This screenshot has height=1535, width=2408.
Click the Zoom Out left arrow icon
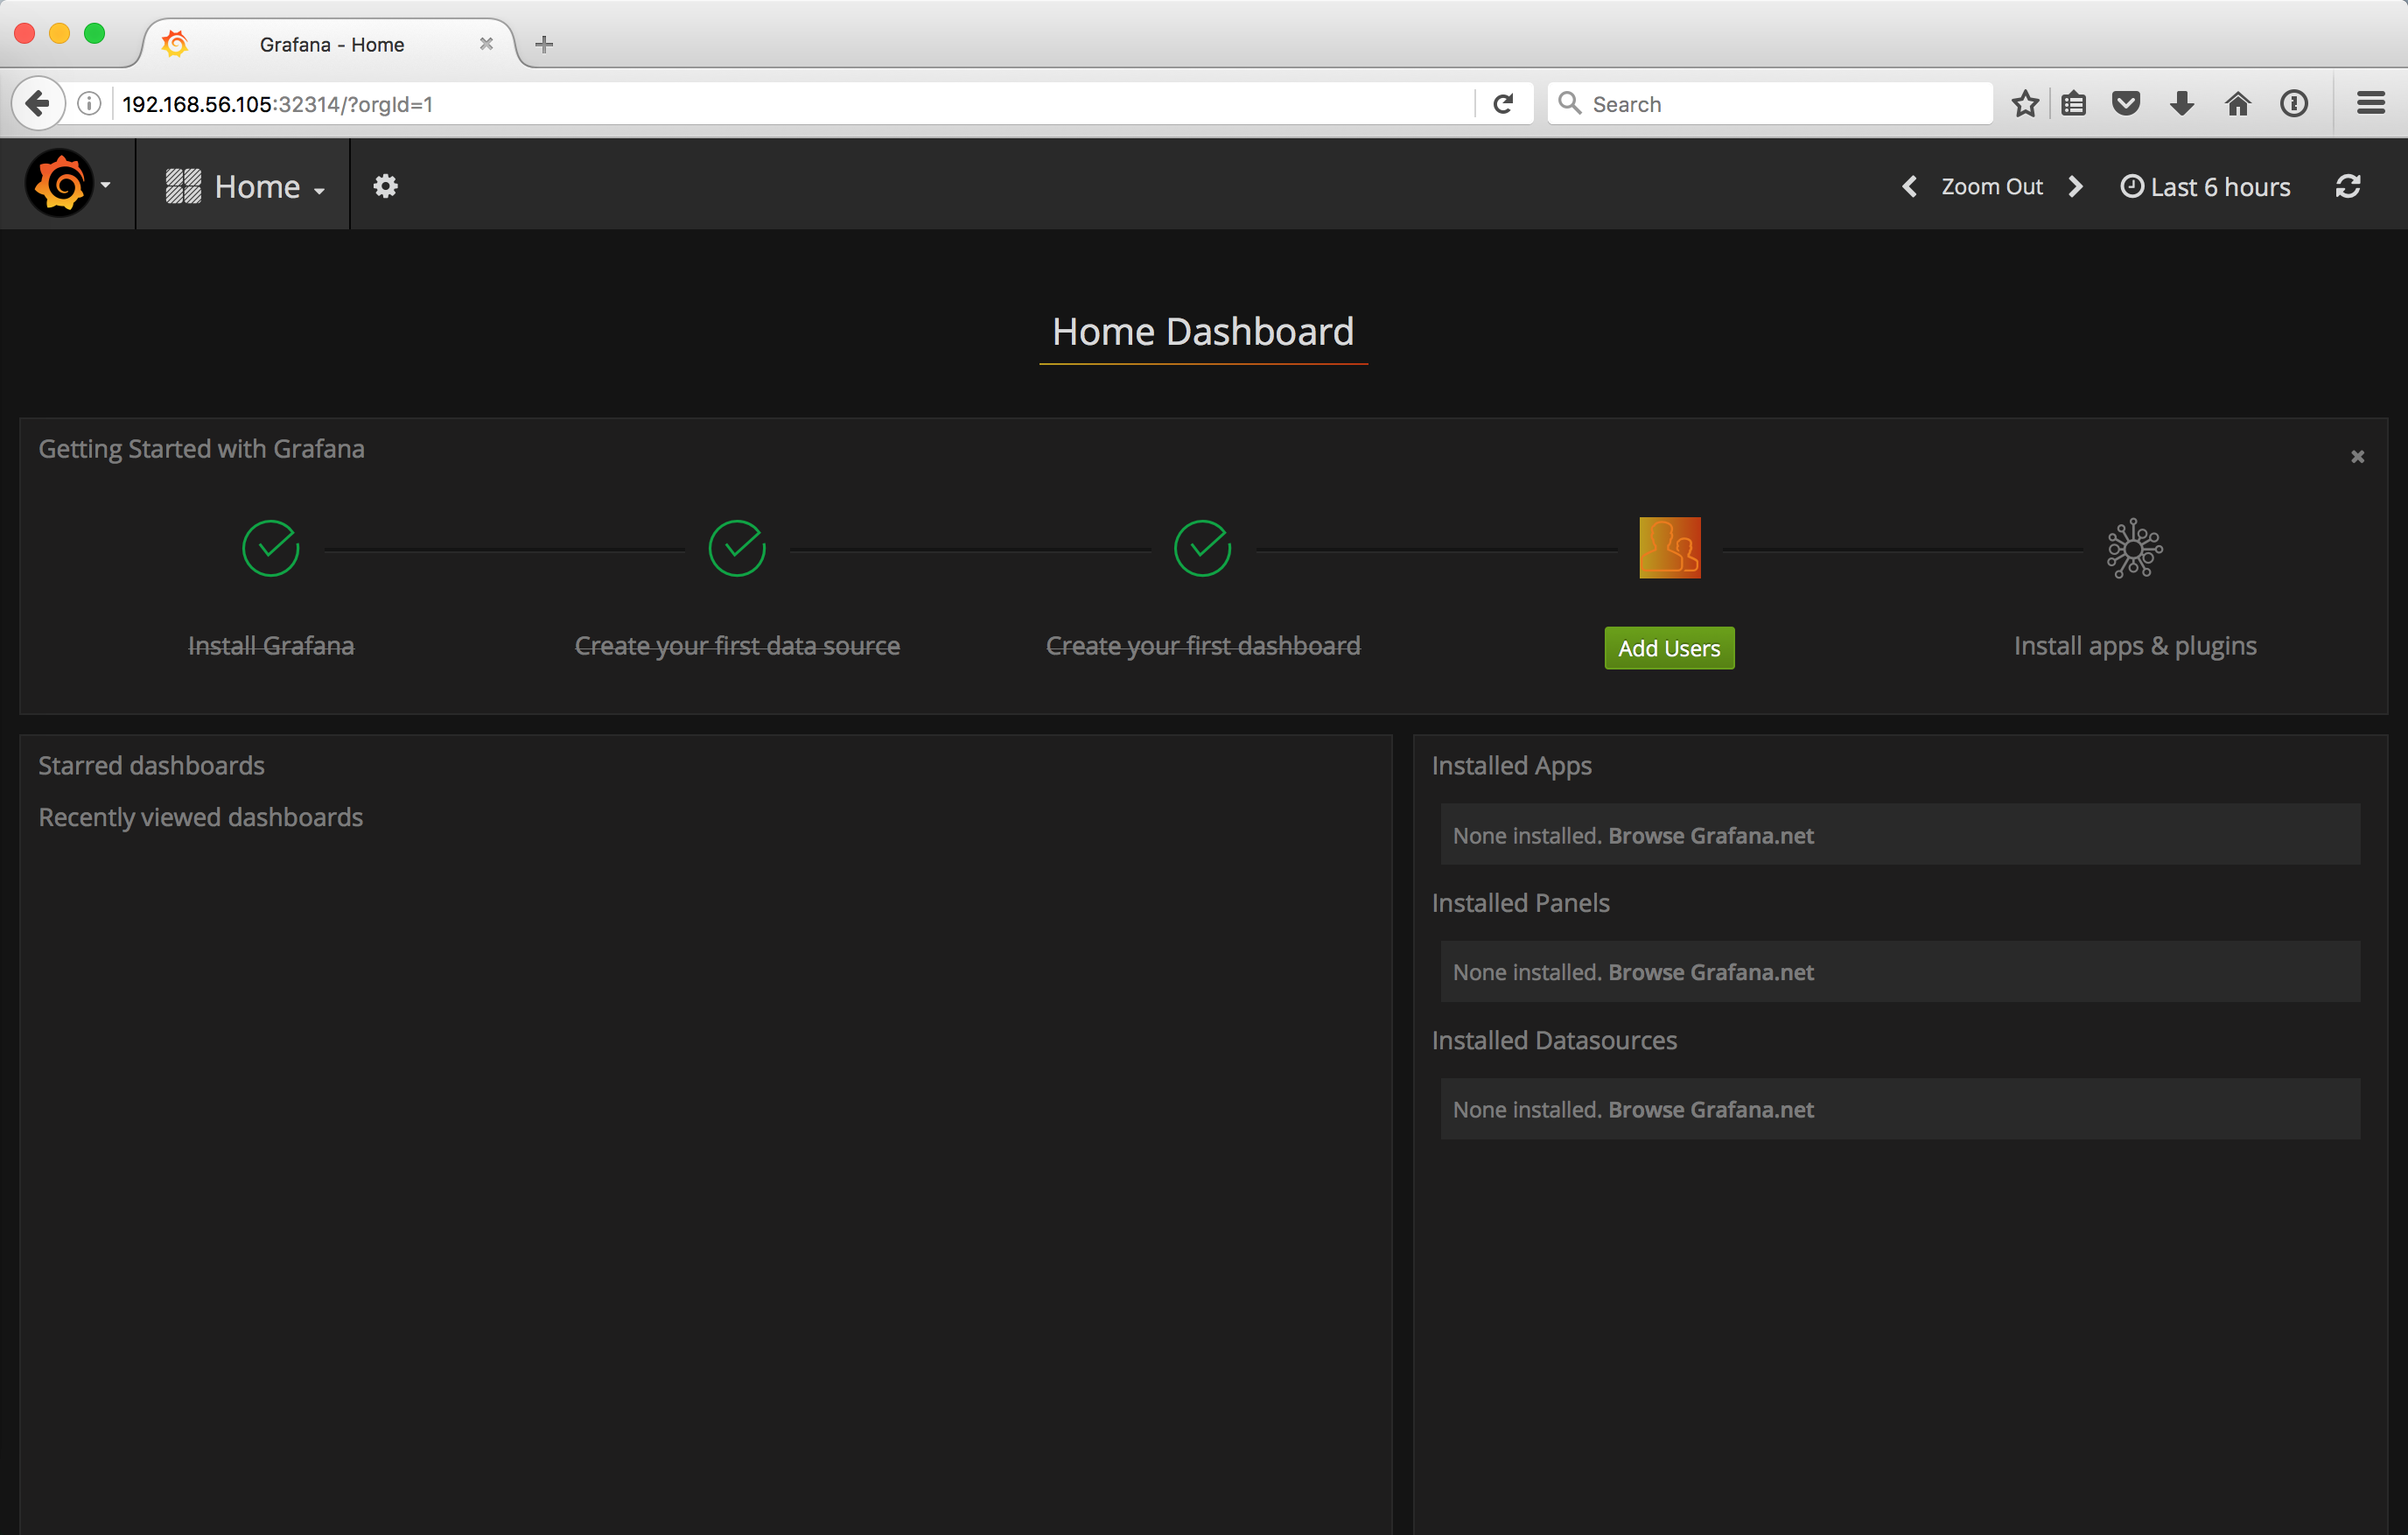pyautogui.click(x=1909, y=186)
